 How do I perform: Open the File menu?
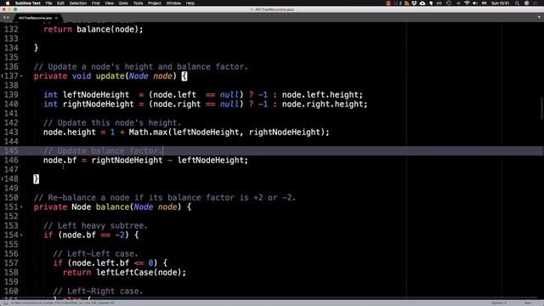[48, 3]
